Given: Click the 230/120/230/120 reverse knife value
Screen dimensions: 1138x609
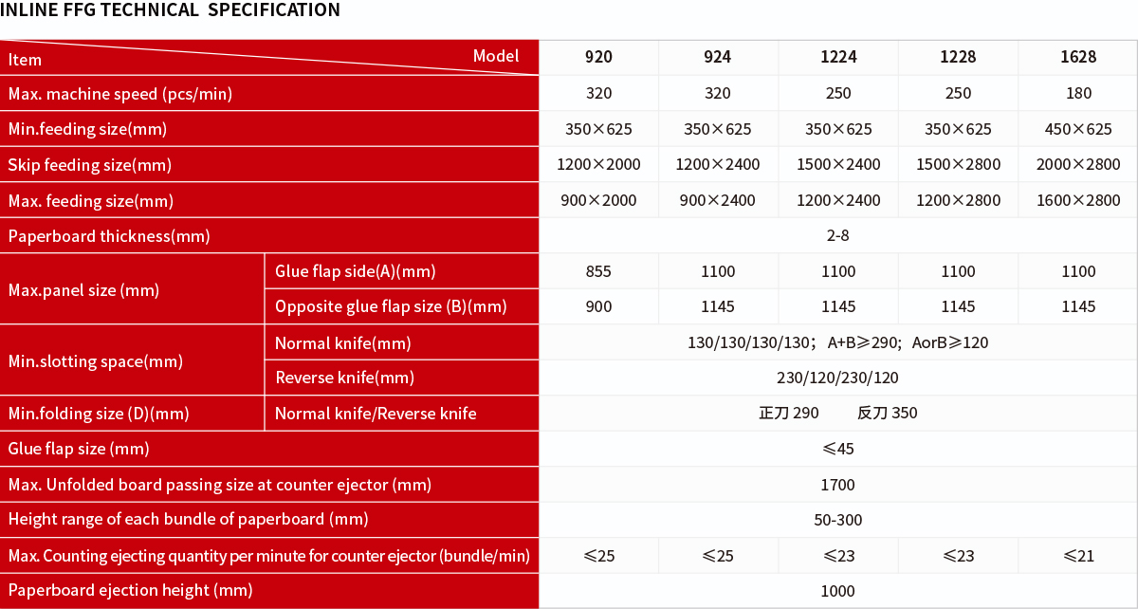Looking at the screenshot, I should tap(837, 378).
